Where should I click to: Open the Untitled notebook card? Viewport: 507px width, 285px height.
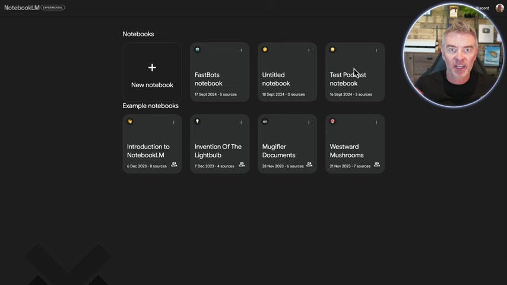pos(287,72)
